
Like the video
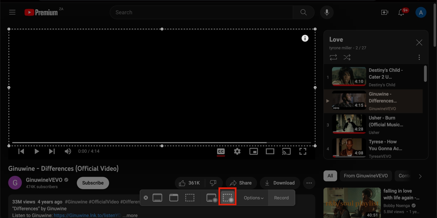point(190,183)
